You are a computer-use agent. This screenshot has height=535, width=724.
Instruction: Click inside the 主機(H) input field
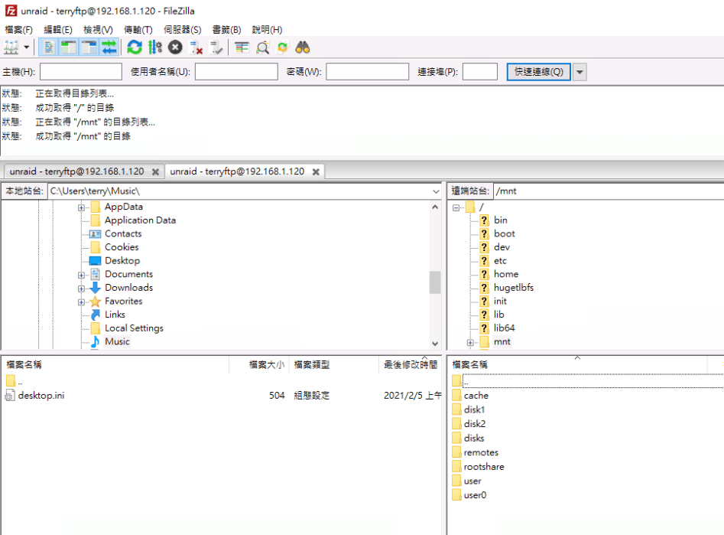(80, 71)
